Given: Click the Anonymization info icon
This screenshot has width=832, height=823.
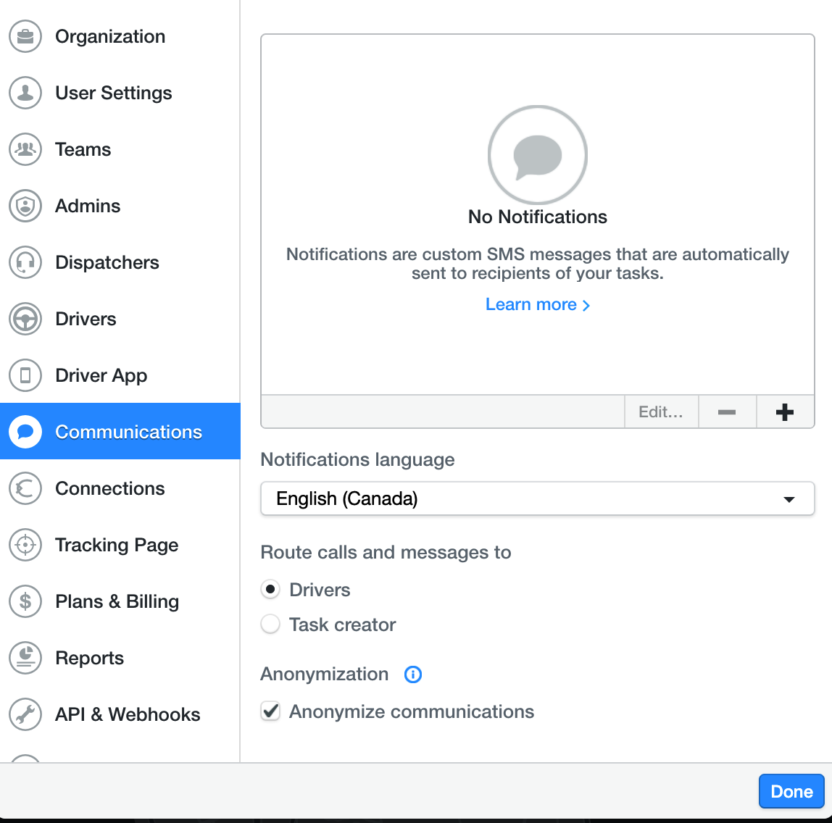Looking at the screenshot, I should point(413,674).
